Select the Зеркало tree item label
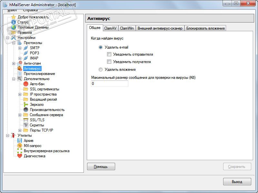 (37, 105)
